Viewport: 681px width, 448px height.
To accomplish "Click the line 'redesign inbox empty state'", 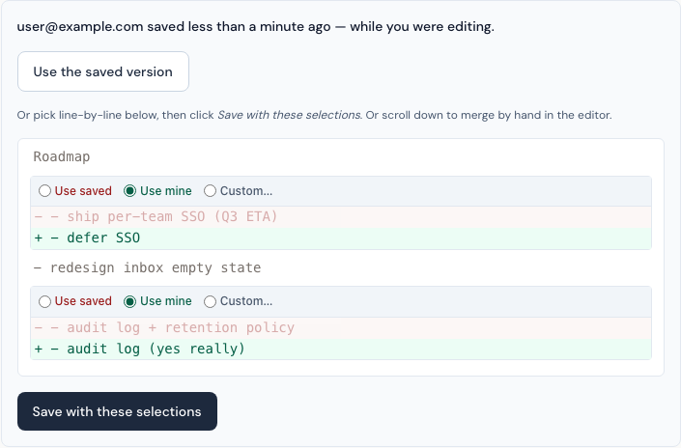I will tap(147, 267).
